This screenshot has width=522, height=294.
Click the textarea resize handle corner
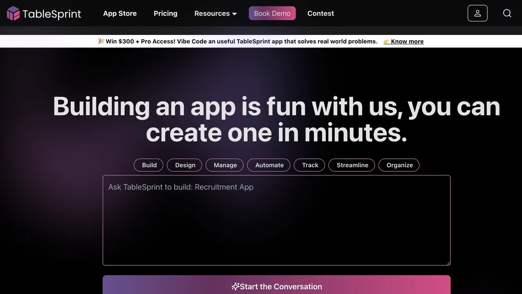(x=448, y=263)
